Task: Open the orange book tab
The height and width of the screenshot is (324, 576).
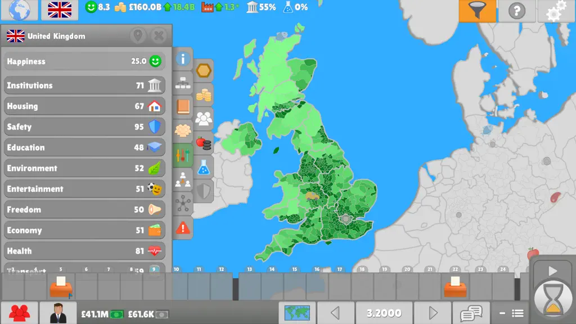Action: click(183, 107)
